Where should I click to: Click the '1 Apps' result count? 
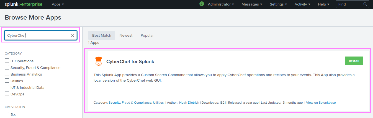94,43
